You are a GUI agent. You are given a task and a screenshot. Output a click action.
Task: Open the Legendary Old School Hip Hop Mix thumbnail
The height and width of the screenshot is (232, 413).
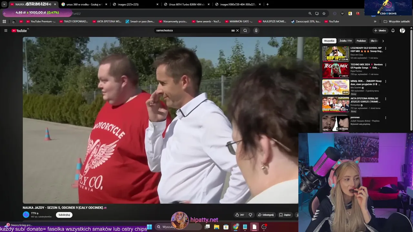pyautogui.click(x=336, y=54)
